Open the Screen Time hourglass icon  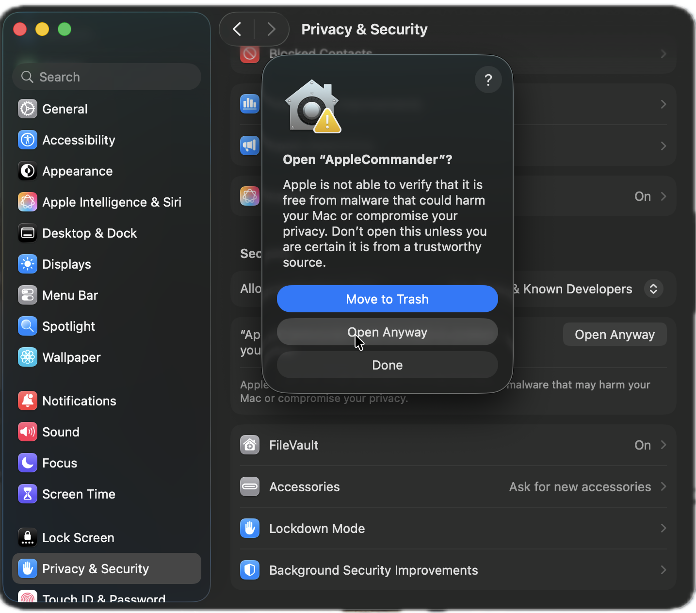28,494
